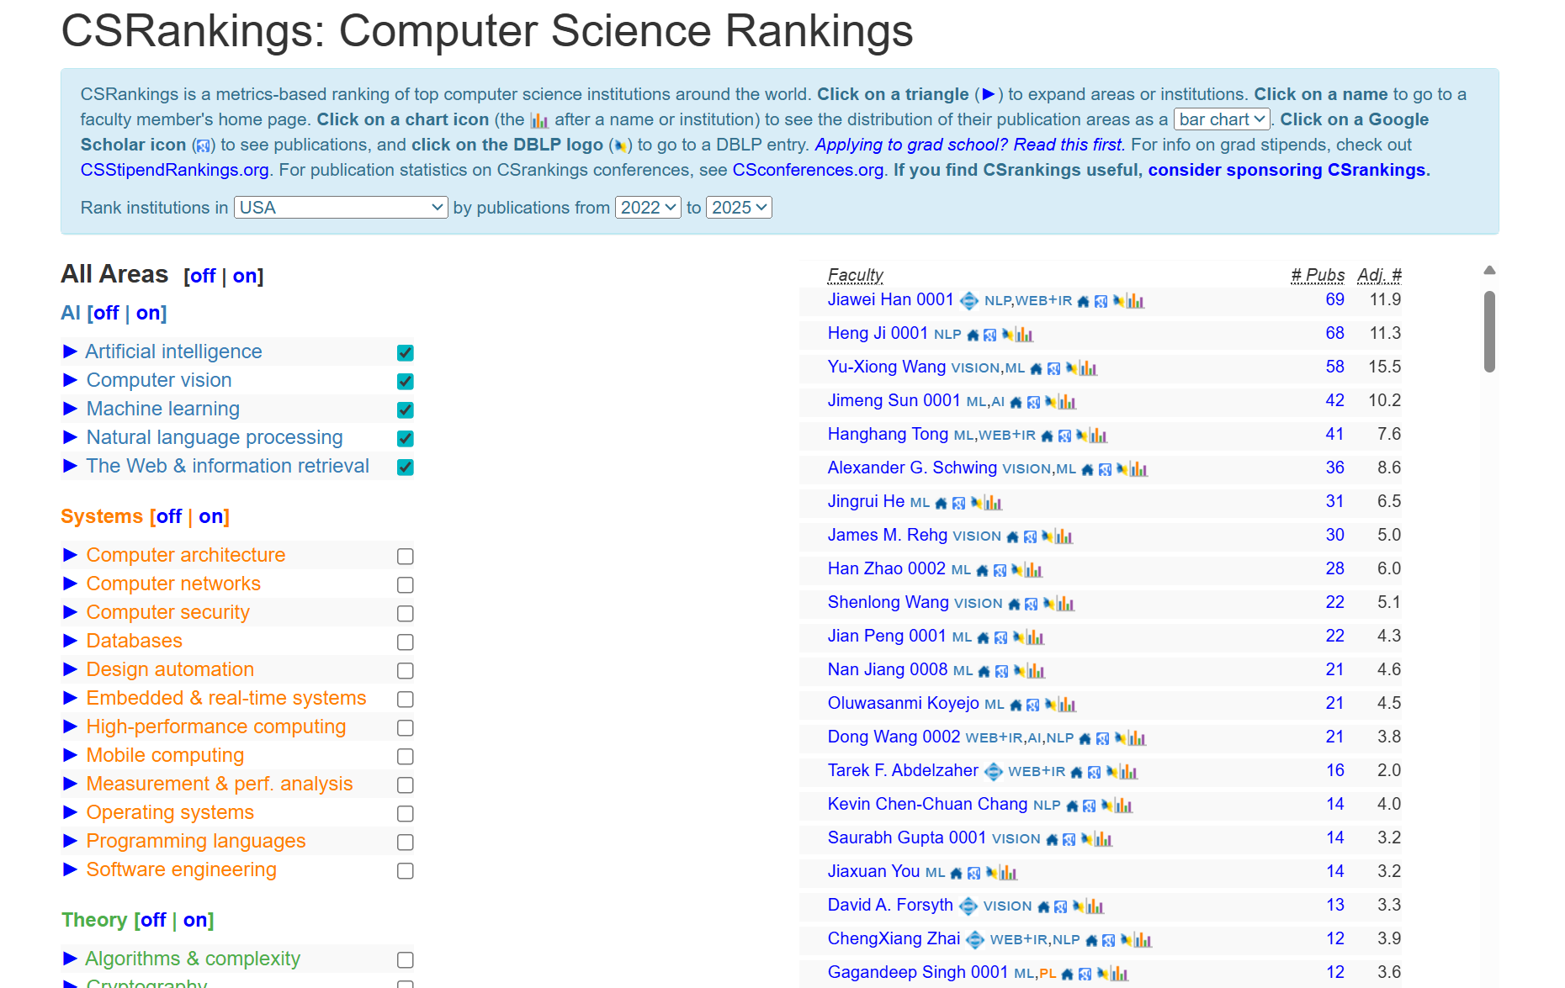1565x988 pixels.
Task: Open Dong Wang's Google Scholar icon
Action: click(x=1102, y=738)
